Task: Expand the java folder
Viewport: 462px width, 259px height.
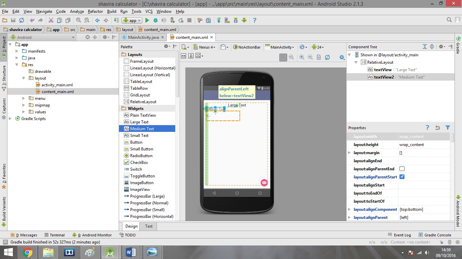Action: (x=17, y=58)
